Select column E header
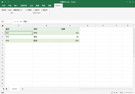Viewport: 135px width, 94px height. (103, 26)
